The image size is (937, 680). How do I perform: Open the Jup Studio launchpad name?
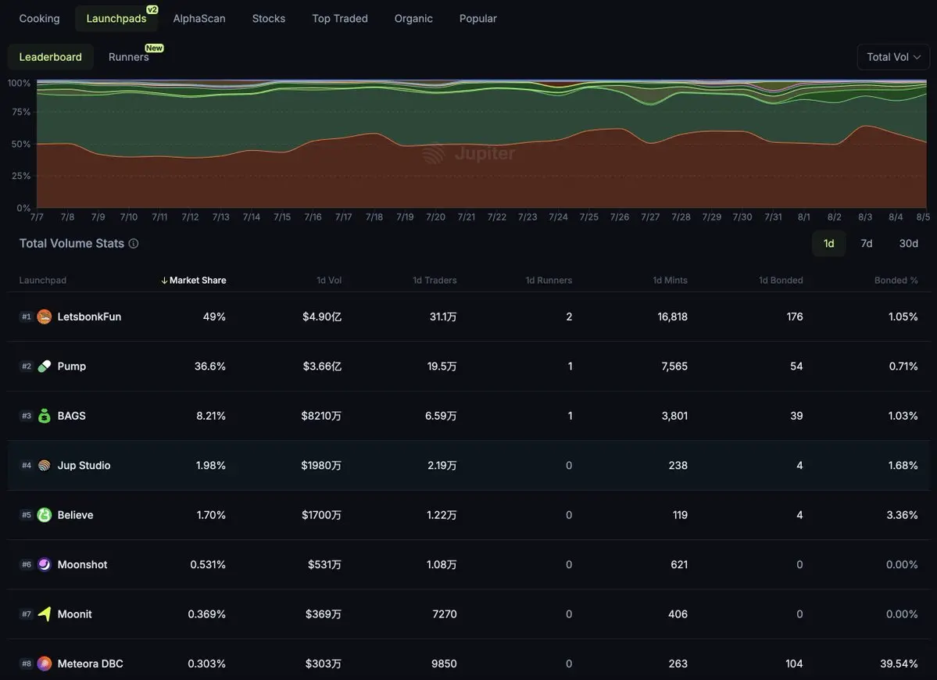point(84,466)
